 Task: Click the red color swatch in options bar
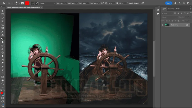[27, 3]
